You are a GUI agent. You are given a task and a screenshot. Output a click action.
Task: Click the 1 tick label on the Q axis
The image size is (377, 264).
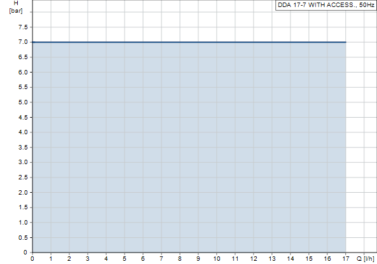click(x=51, y=259)
